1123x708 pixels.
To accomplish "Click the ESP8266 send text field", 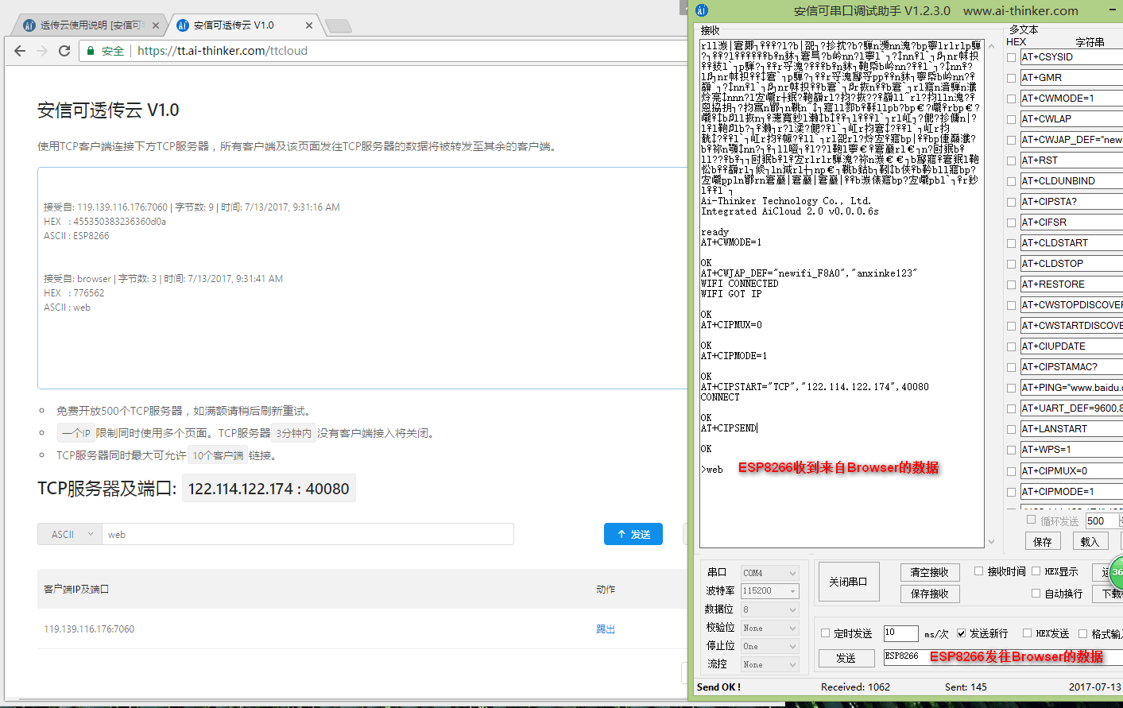I will (1003, 656).
